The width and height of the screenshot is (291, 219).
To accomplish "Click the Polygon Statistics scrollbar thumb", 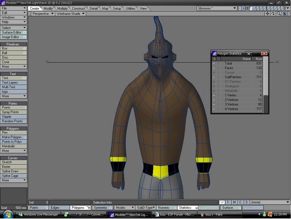I will (x=266, y=76).
